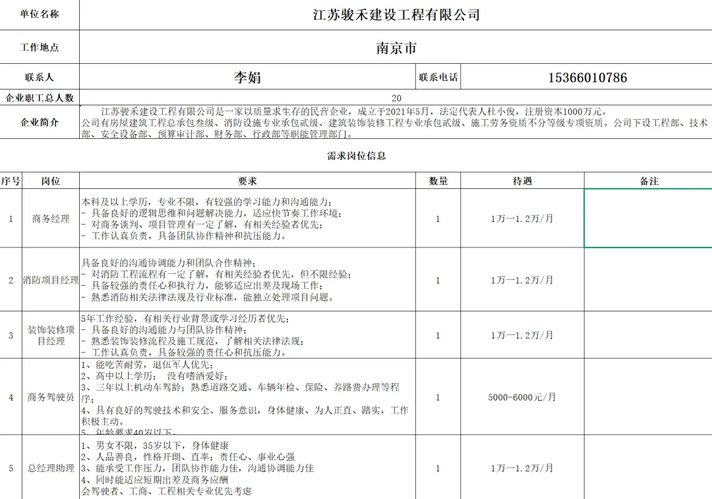Select position cell 消防项目经理

coord(51,280)
